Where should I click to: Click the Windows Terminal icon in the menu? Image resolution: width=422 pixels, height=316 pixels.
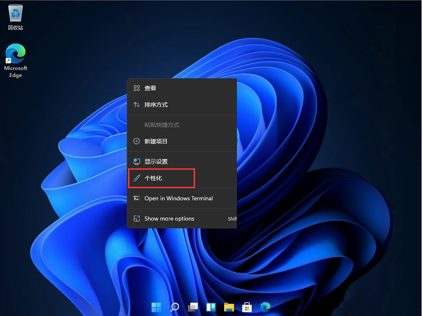(x=137, y=198)
